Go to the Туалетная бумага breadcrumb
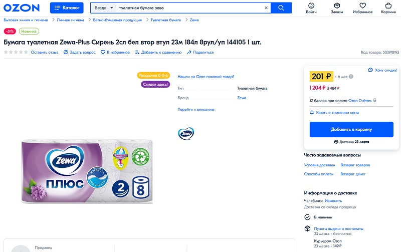The image size is (401, 252). tap(165, 20)
